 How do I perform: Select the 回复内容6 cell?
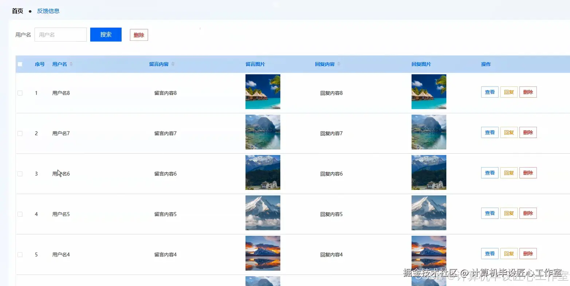click(331, 174)
